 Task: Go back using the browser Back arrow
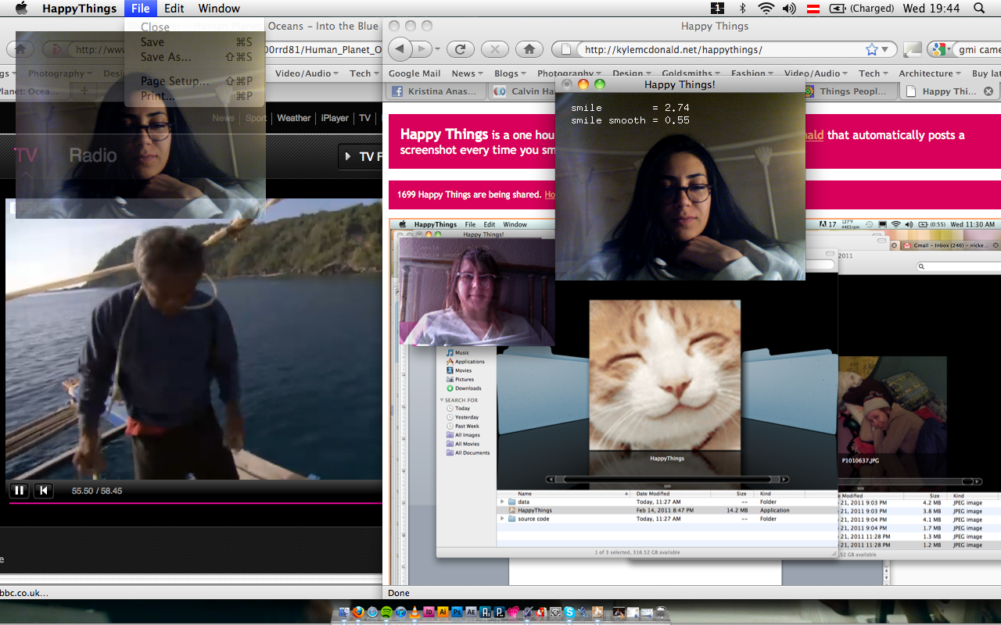(400, 49)
